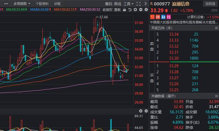The image size is (219, 131).
Task: Click the 跌停 price 28.32
Action: [x=214, y=128]
